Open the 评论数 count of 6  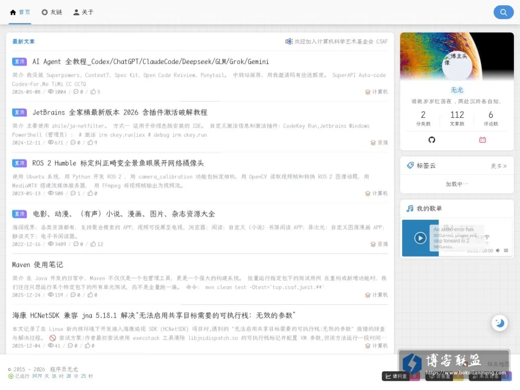pyautogui.click(x=491, y=119)
